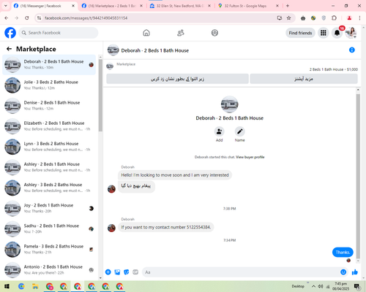Open the Facebook logo home link

pyautogui.click(x=10, y=33)
